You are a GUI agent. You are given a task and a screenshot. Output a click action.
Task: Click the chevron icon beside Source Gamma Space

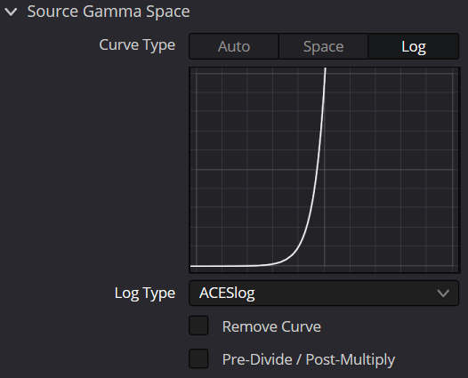tap(11, 12)
